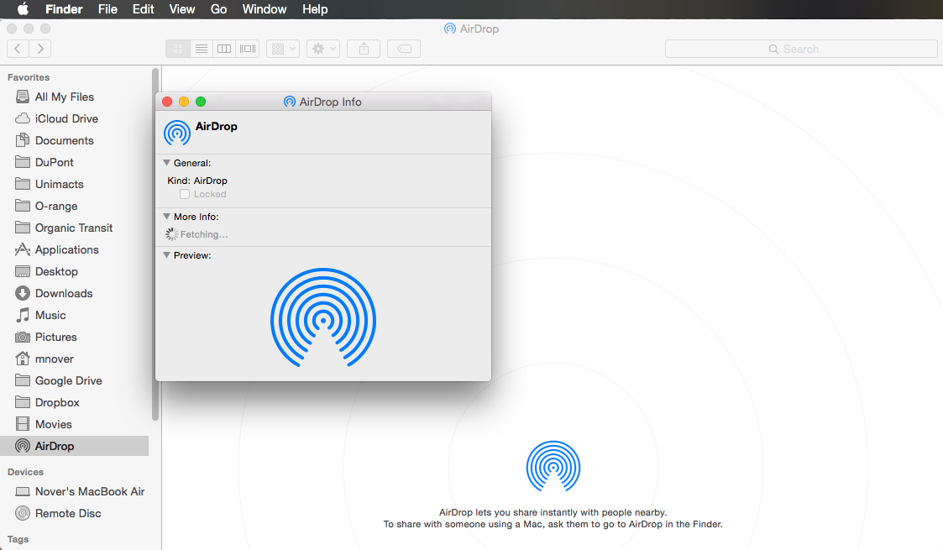Open the Organic Transit folder

point(75,228)
